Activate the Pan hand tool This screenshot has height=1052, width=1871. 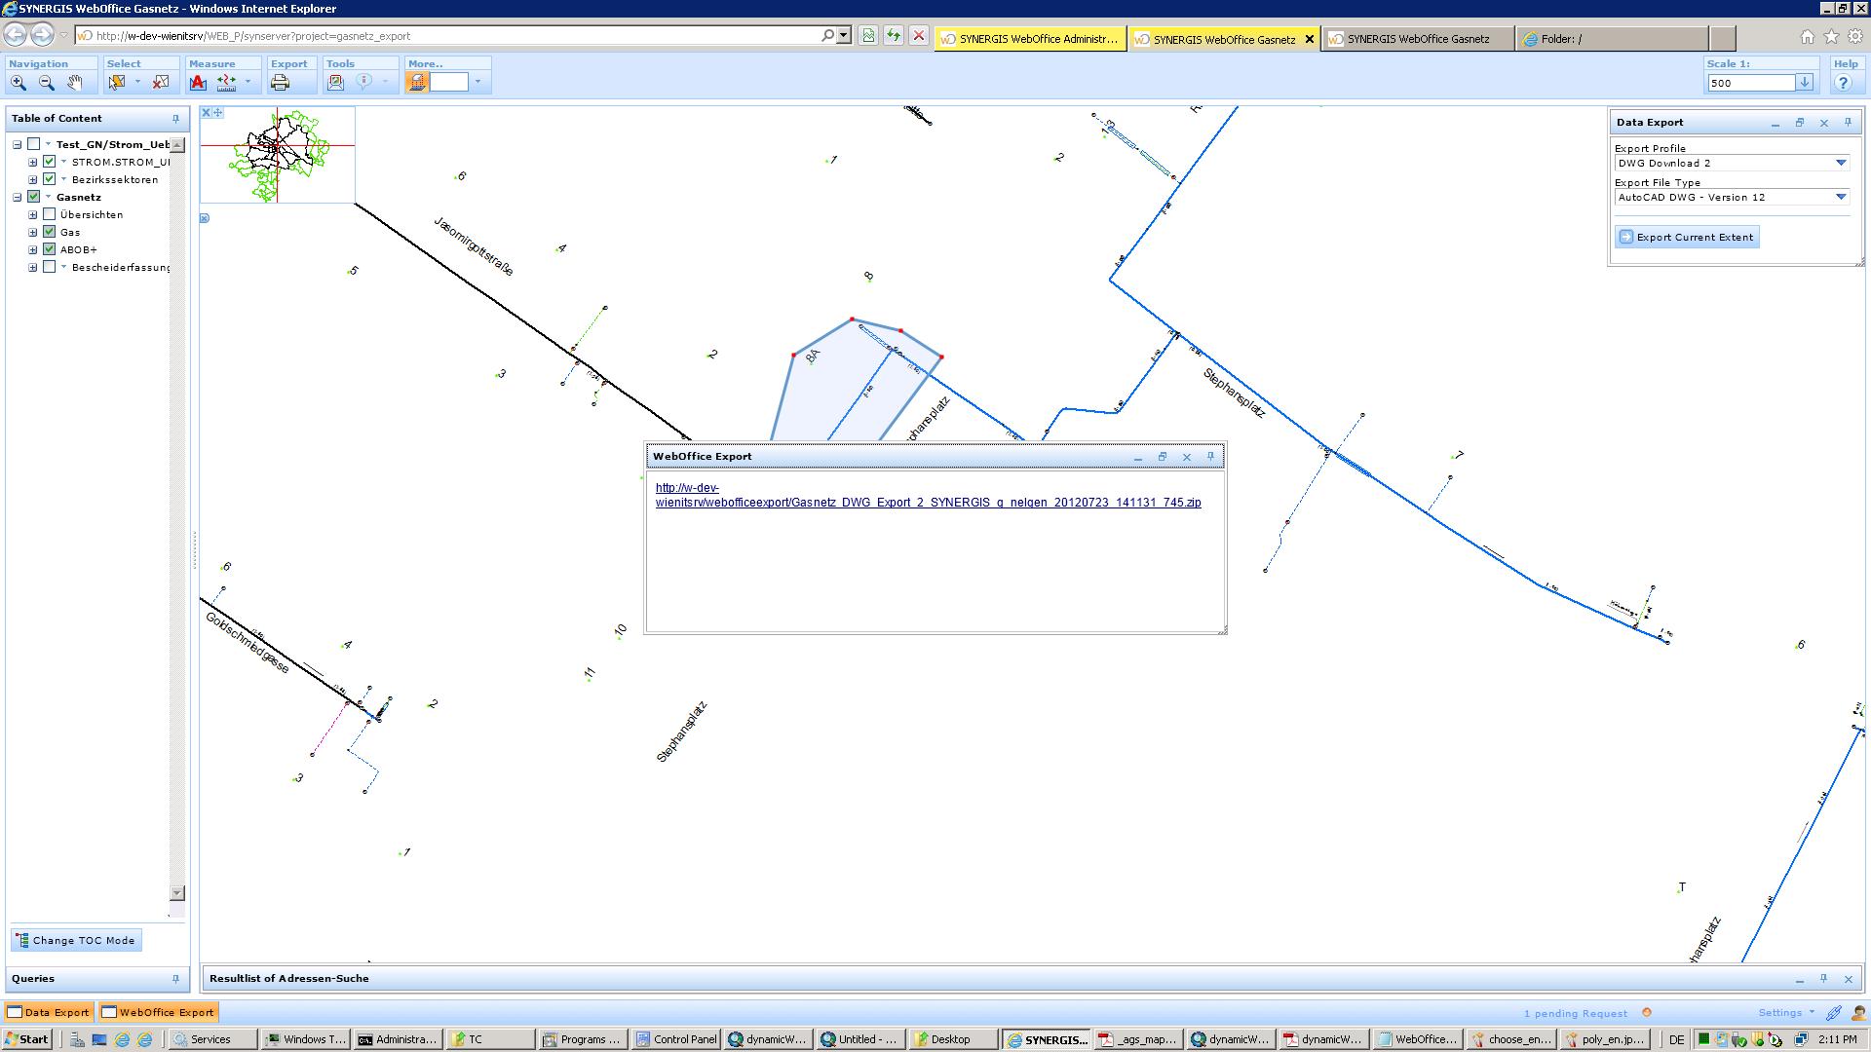(x=75, y=83)
